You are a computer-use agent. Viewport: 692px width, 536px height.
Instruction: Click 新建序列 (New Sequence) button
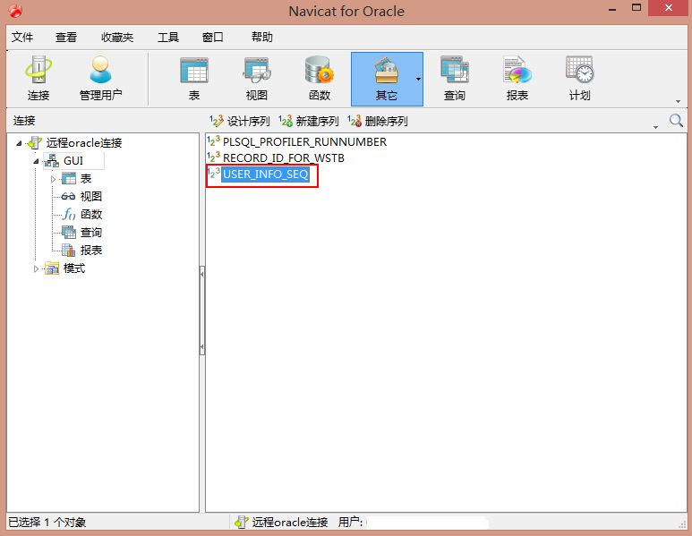[309, 121]
